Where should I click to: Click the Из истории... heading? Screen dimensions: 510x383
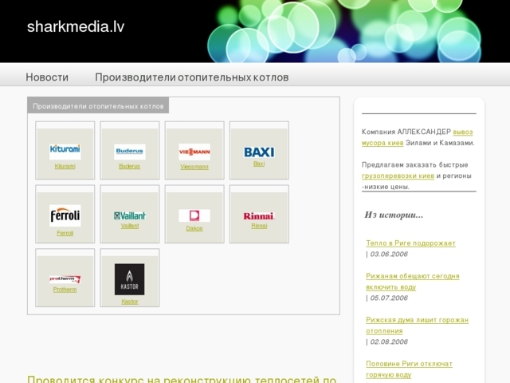[x=394, y=215]
